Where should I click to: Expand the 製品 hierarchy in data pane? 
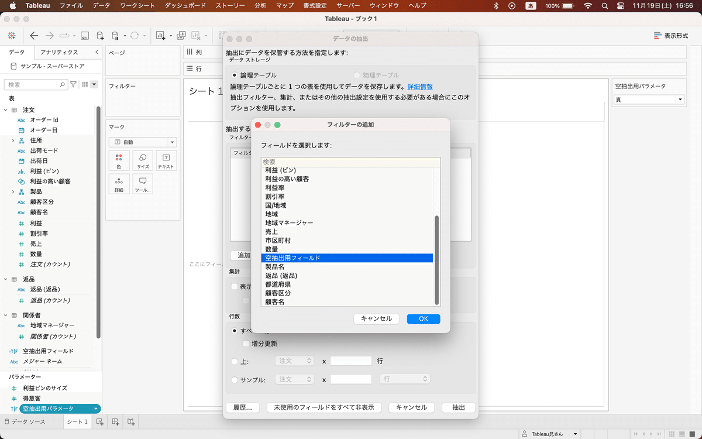(13, 191)
